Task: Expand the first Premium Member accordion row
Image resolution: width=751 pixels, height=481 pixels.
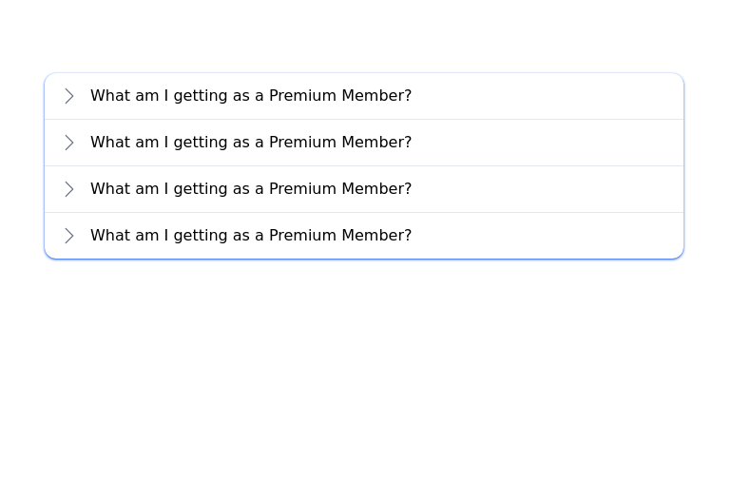Action: [363, 96]
